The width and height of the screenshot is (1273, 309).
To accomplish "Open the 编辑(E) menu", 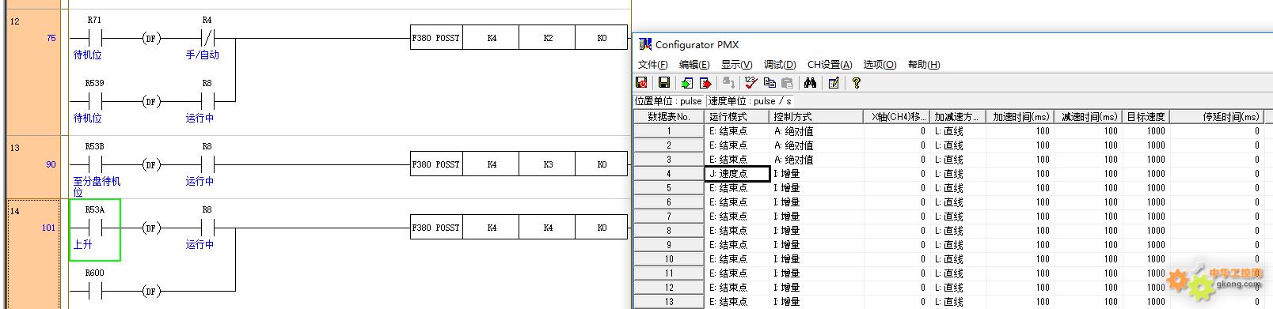I will click(x=694, y=65).
